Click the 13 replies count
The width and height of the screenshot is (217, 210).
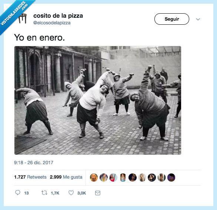coord(26,193)
